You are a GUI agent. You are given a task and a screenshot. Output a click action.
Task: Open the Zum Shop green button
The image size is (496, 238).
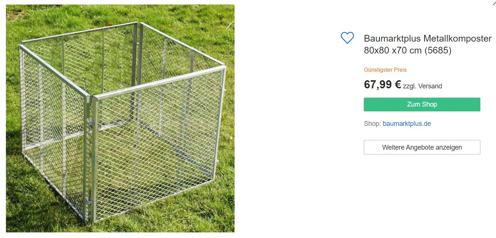click(x=422, y=104)
